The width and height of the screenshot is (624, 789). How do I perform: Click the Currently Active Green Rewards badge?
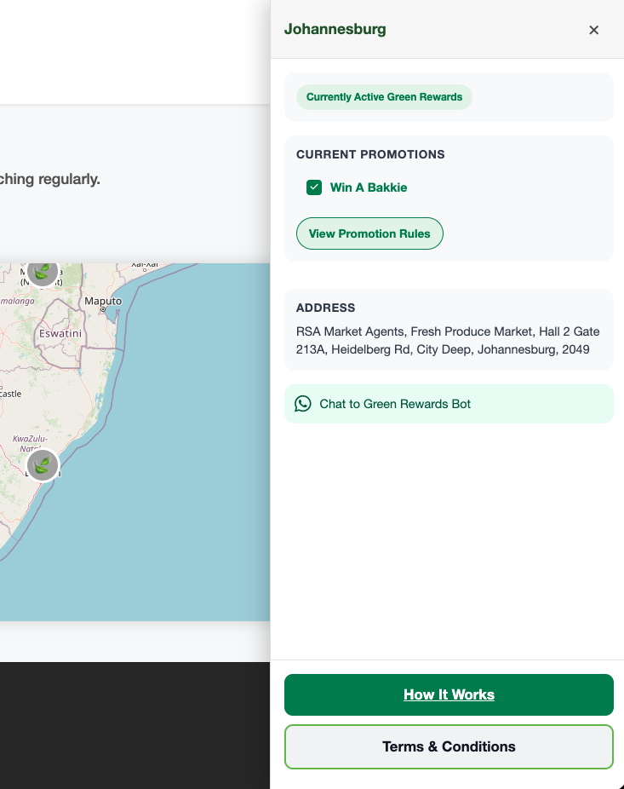tap(384, 97)
